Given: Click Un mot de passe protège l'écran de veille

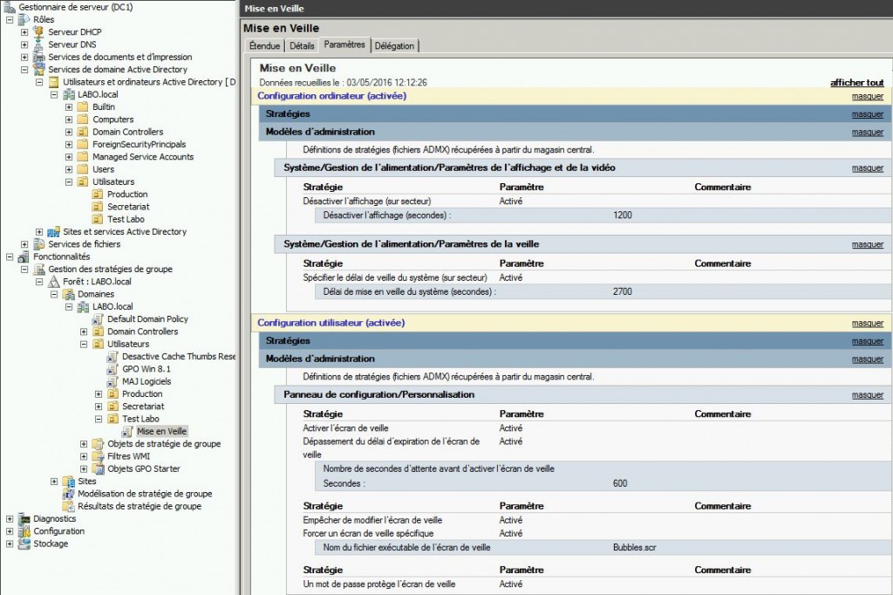Looking at the screenshot, I should [378, 585].
